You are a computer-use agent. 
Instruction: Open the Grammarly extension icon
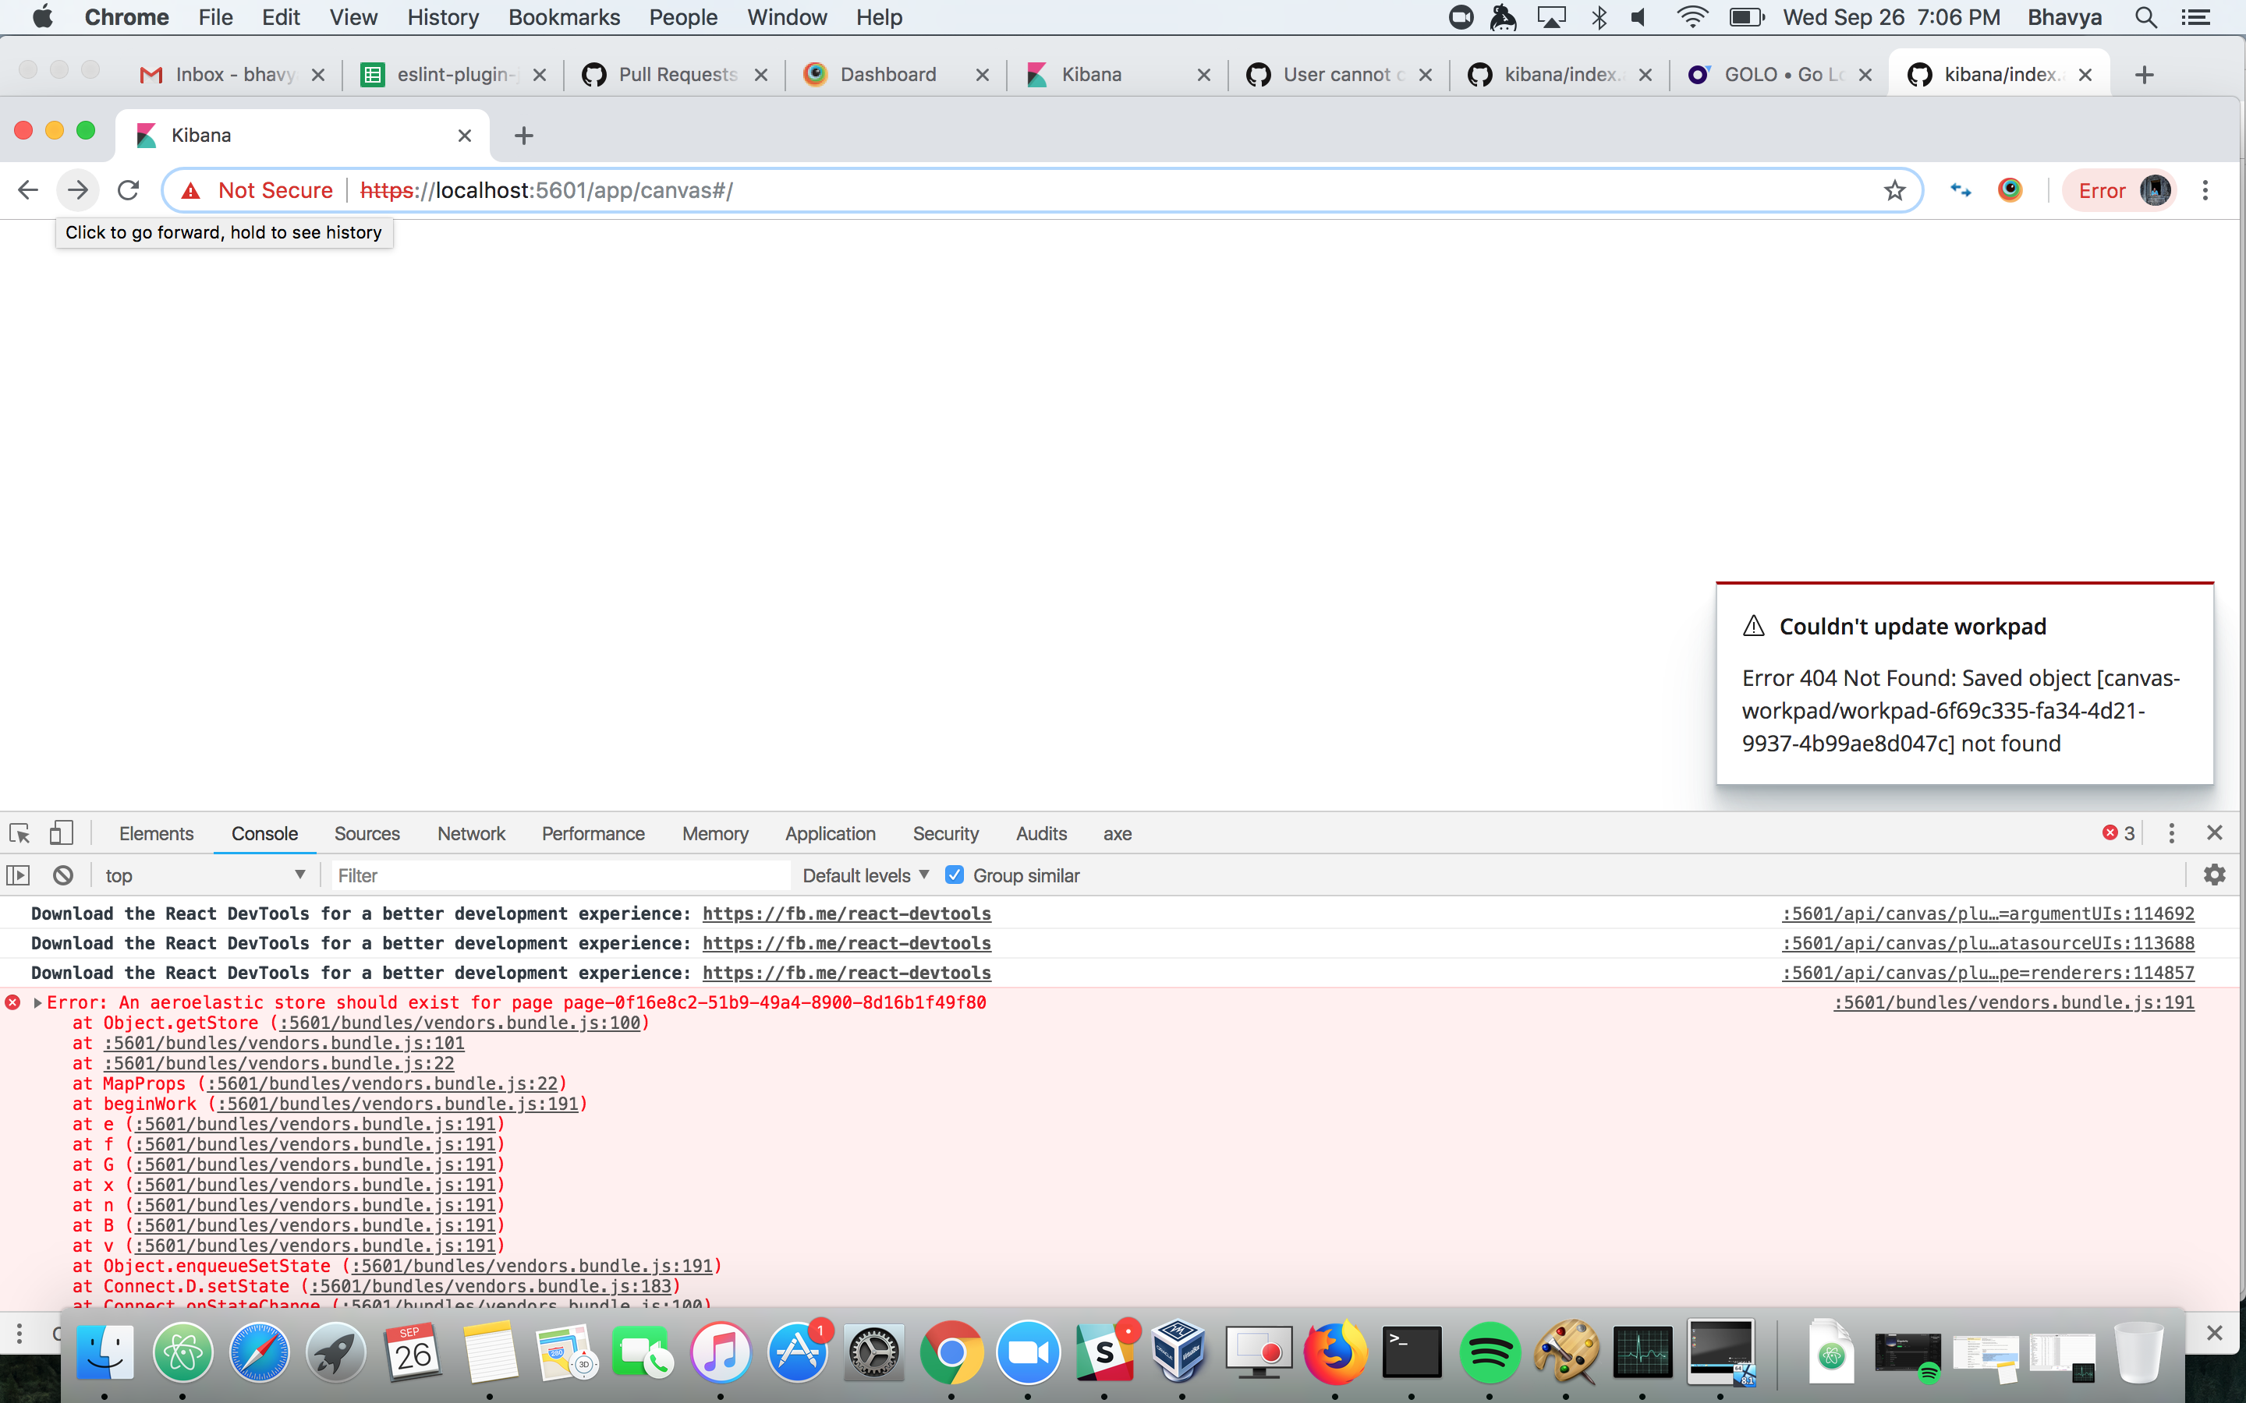pyautogui.click(x=2010, y=189)
